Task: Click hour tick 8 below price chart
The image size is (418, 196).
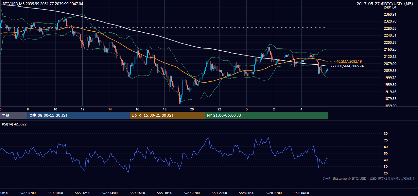Action: point(28,109)
